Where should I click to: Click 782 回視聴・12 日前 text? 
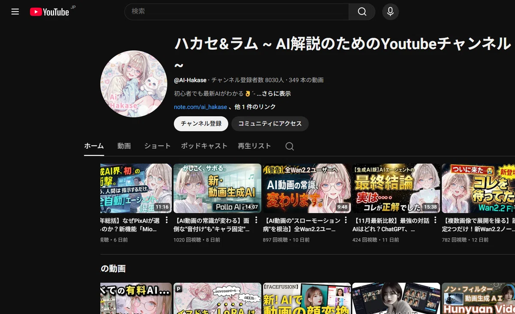click(x=465, y=240)
